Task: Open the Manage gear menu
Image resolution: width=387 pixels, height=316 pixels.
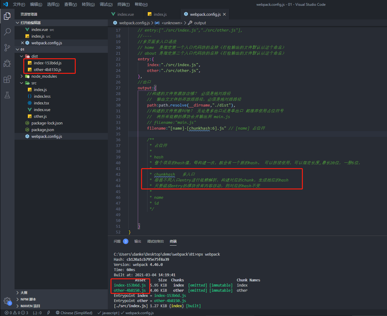Action: (x=7, y=301)
